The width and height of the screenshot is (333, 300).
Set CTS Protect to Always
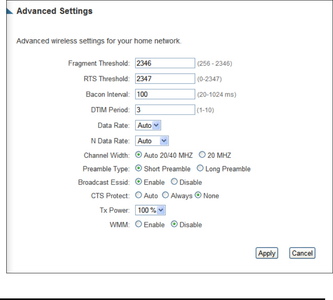click(x=165, y=195)
